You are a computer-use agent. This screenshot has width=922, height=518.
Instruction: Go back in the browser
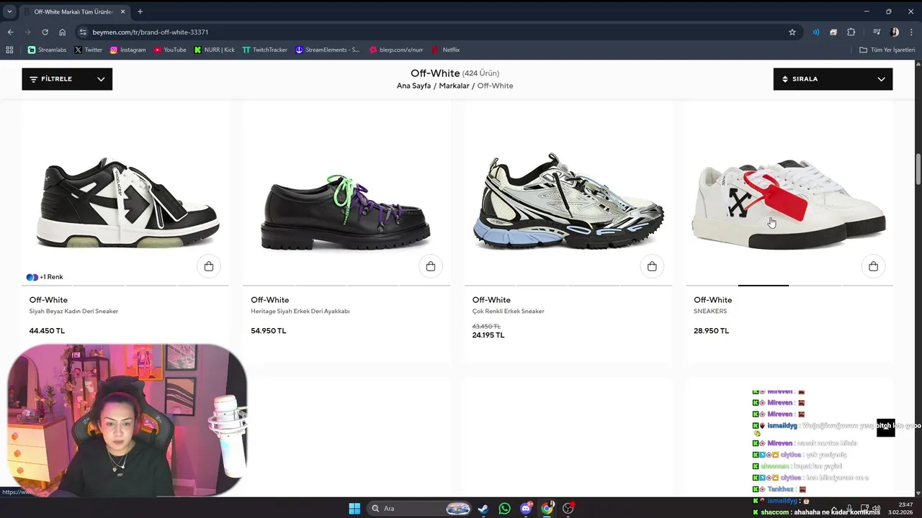pyautogui.click(x=10, y=32)
